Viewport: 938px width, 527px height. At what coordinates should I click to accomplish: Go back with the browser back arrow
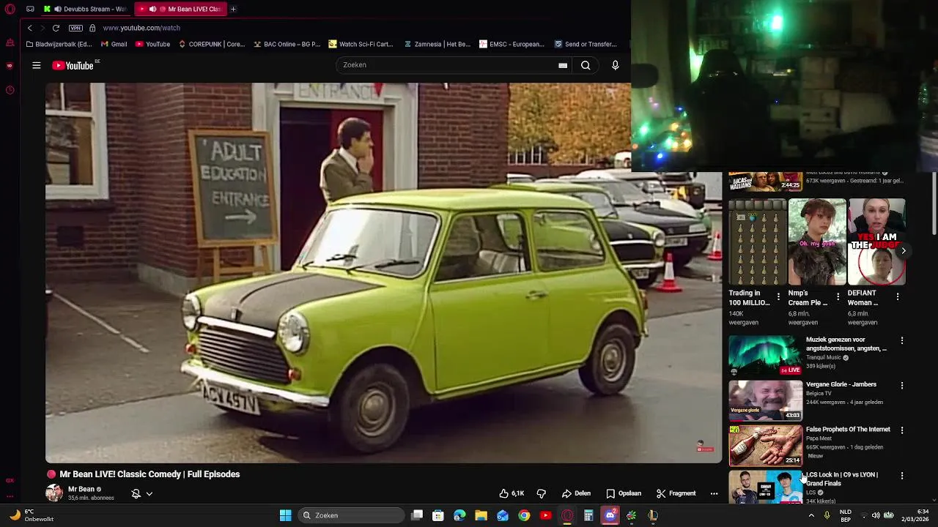pos(29,28)
